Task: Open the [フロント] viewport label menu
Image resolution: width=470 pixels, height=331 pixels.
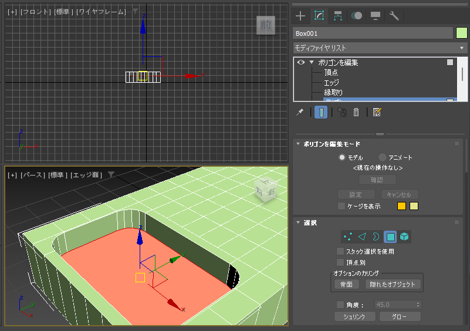Action: pos(36,12)
